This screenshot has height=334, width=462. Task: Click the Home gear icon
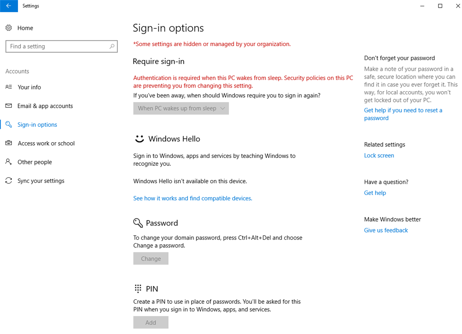click(x=8, y=28)
